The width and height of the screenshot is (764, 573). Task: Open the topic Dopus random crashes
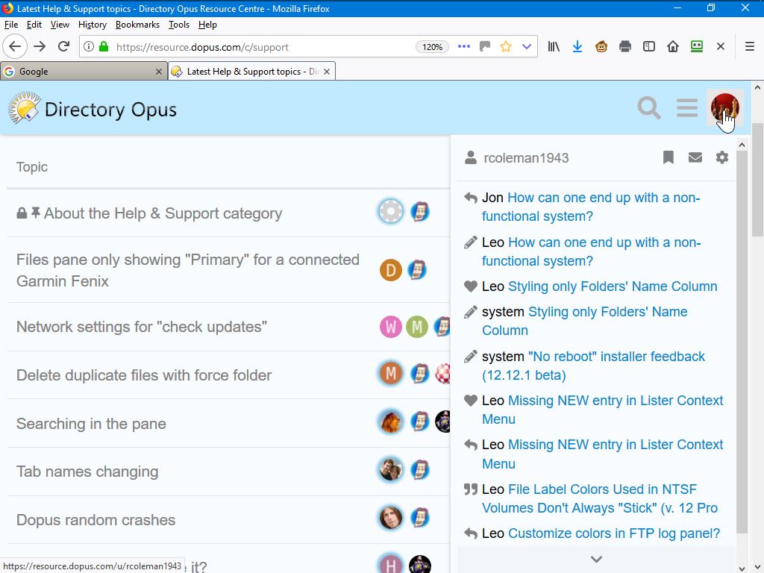pyautogui.click(x=95, y=520)
